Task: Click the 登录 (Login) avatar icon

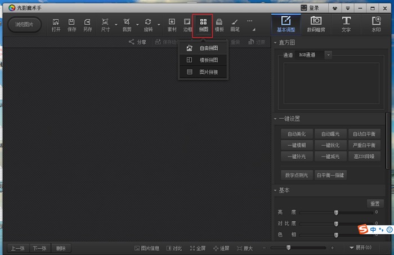Action: pyautogui.click(x=304, y=8)
